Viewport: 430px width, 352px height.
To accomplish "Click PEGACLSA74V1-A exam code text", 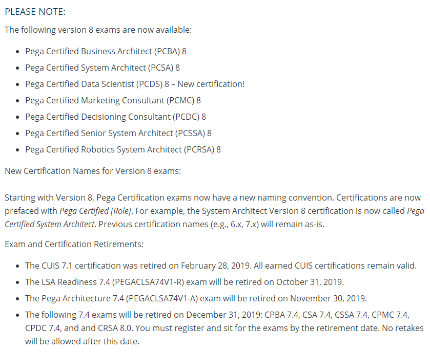I will (x=162, y=299).
